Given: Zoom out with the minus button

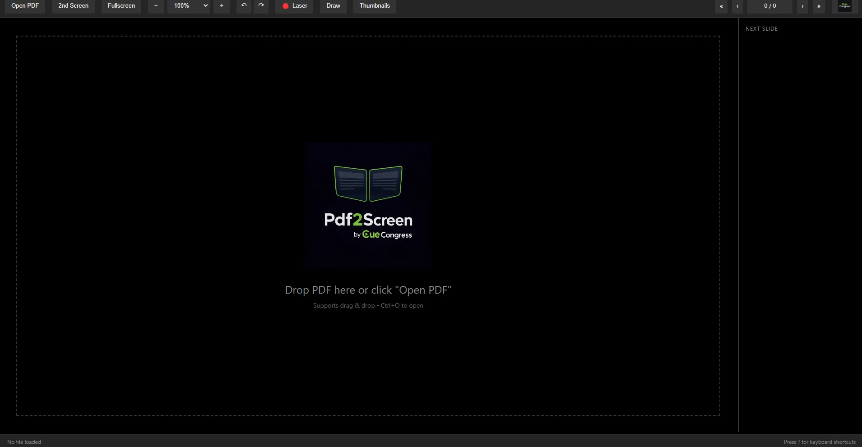Looking at the screenshot, I should point(156,6).
